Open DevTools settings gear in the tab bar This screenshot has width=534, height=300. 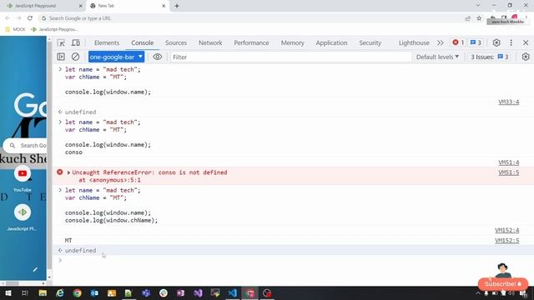496,42
